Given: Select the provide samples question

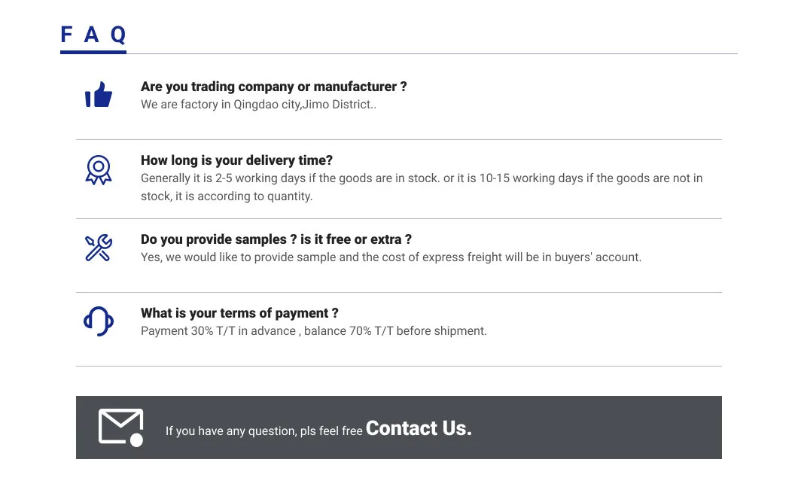Looking at the screenshot, I should [276, 239].
